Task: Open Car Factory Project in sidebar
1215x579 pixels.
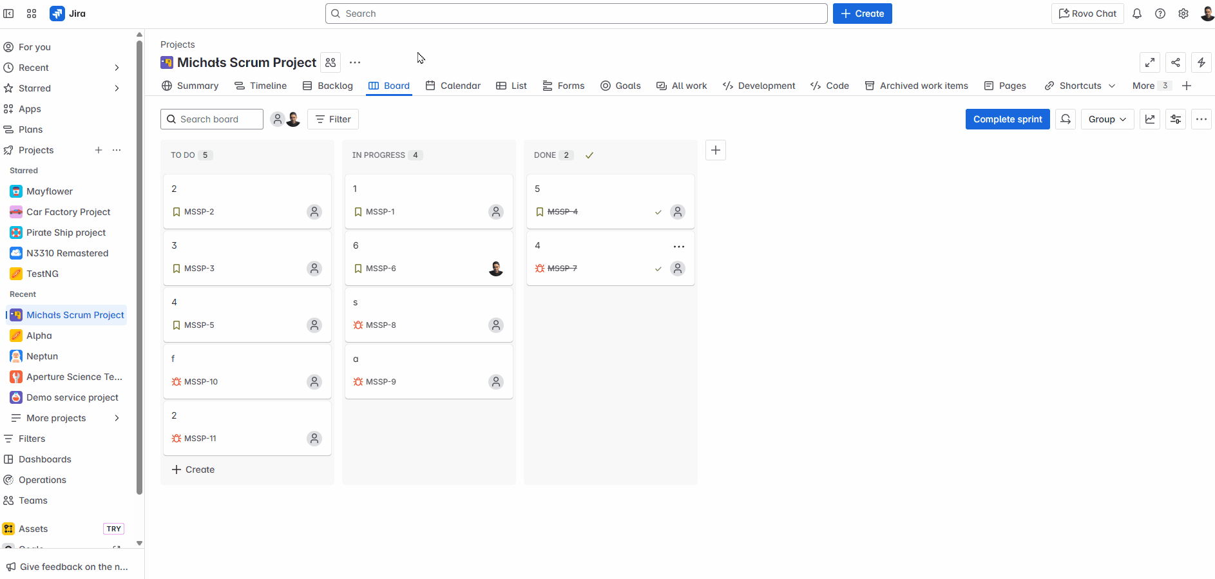Action: coord(67,212)
